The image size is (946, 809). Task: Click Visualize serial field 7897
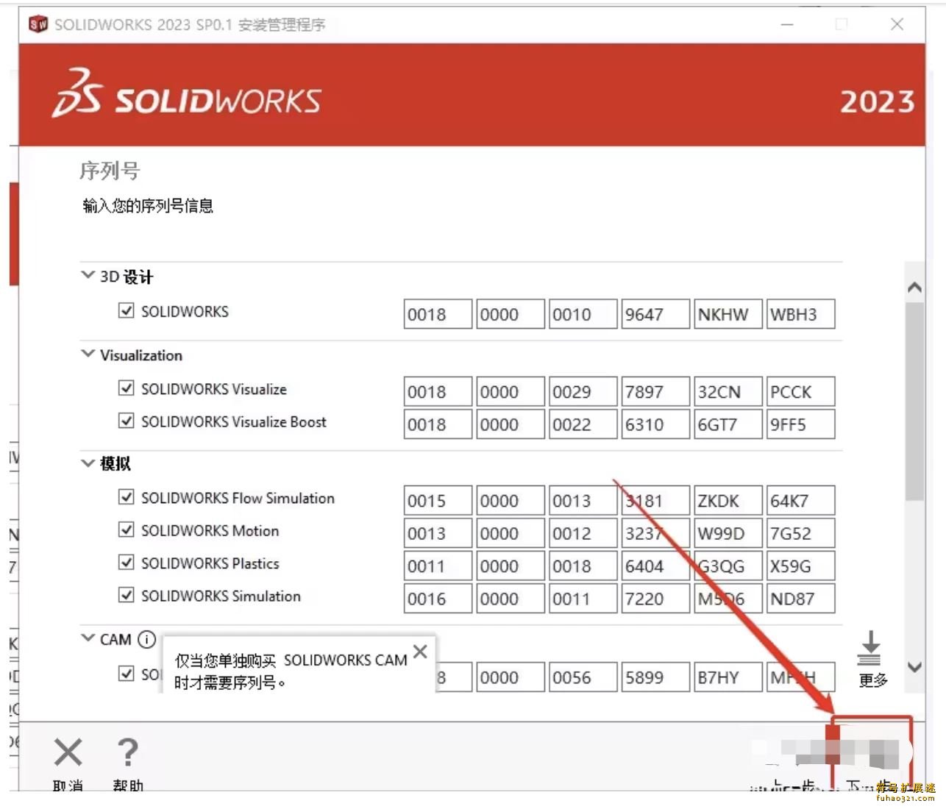(655, 391)
